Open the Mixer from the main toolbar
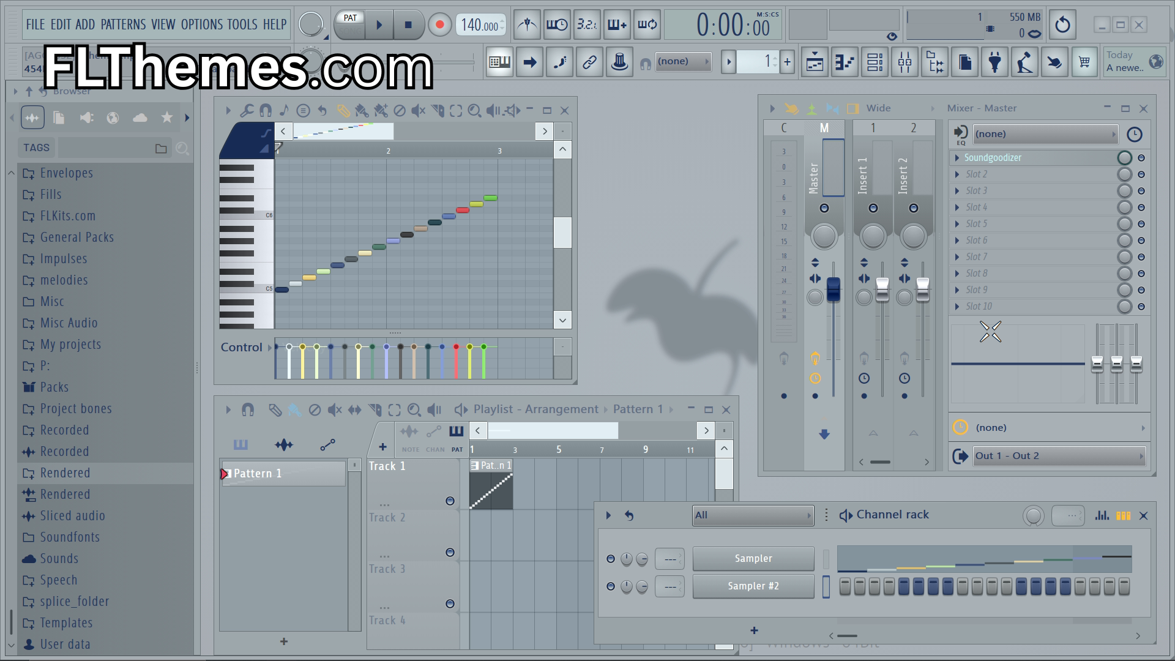Viewport: 1175px width, 661px height. [905, 62]
